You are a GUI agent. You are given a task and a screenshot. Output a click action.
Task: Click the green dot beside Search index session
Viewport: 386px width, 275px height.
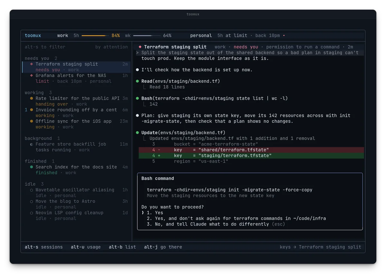click(32, 167)
